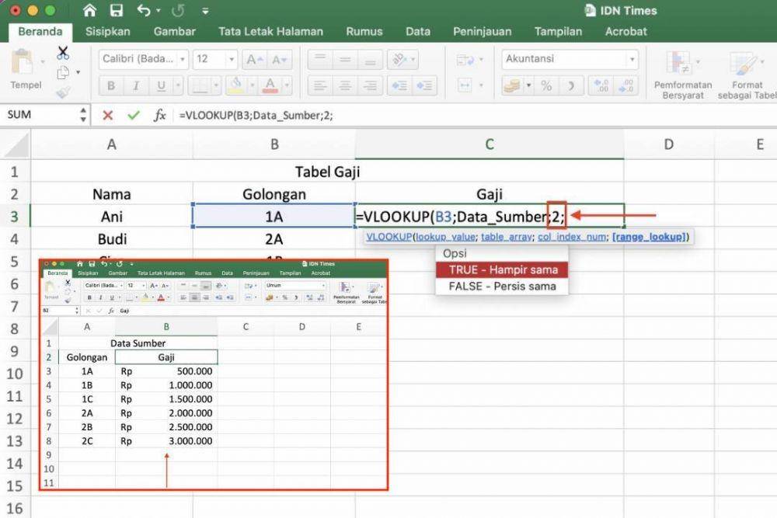777x518 pixels.
Task: Apply bottom vertical alignment
Action: [x=370, y=60]
